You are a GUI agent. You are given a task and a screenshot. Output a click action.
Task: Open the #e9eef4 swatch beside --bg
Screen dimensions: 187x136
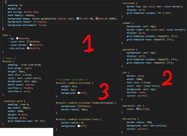(x=17, y=38)
